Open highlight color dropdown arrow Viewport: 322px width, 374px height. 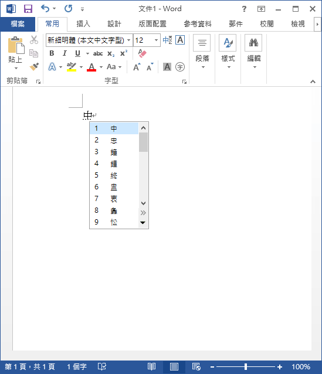(x=81, y=67)
